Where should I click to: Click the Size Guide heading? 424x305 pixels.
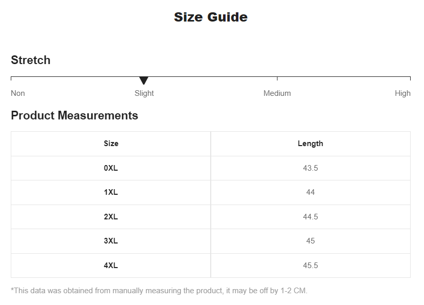[211, 17]
